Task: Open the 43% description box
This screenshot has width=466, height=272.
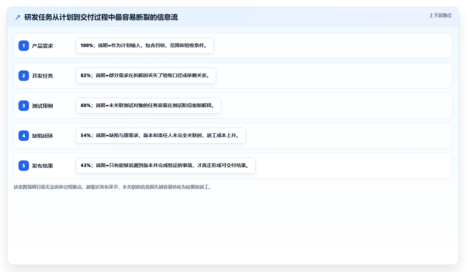Action: click(166, 166)
